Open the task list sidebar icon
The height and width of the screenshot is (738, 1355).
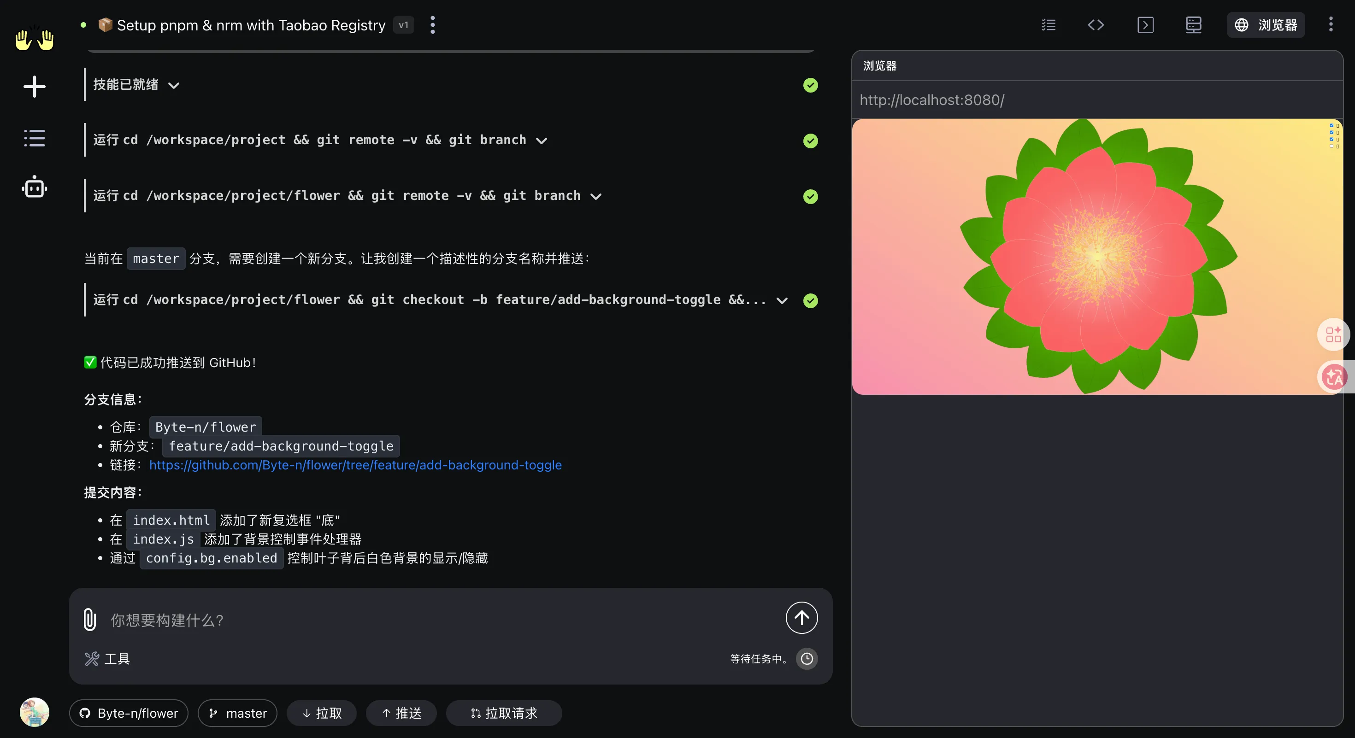coord(34,138)
